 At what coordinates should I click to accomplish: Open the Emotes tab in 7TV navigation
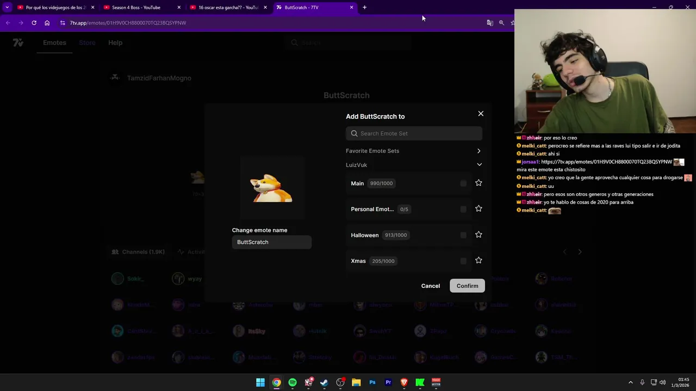[54, 42]
